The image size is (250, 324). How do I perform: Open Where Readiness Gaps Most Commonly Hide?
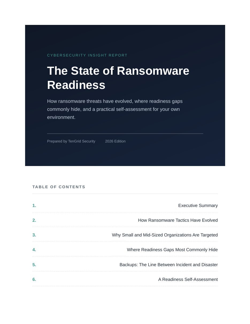click(x=172, y=250)
